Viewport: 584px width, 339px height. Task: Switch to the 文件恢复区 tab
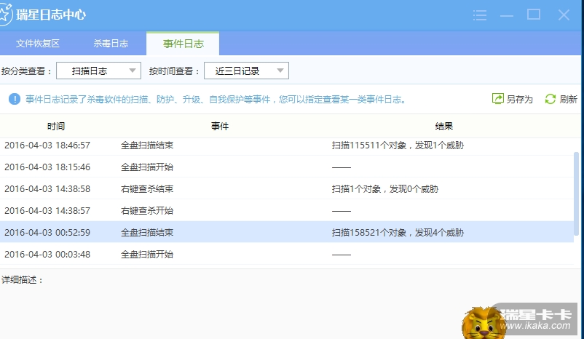coord(38,44)
